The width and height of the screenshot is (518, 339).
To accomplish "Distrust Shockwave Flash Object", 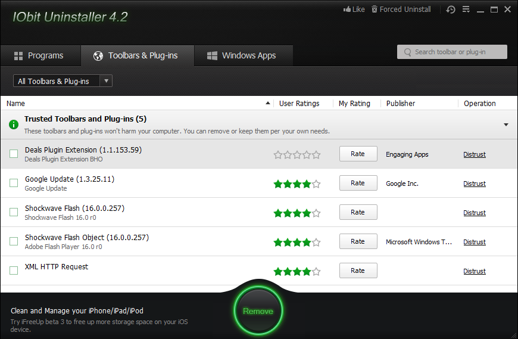I will pyautogui.click(x=475, y=242).
